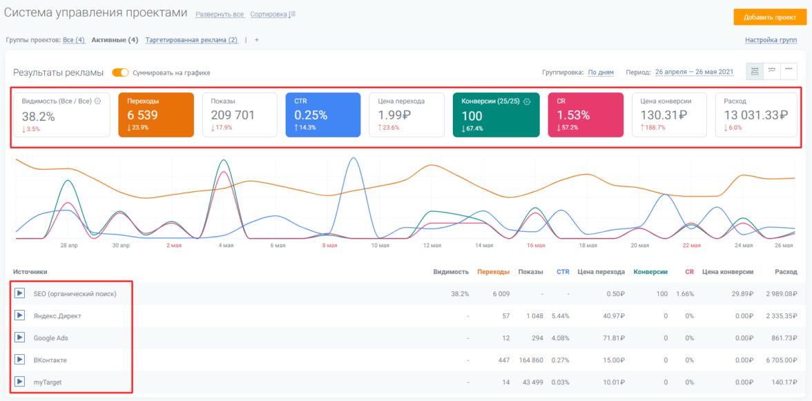
Task: Toggle Переходы metric on the chart
Action: click(x=155, y=115)
